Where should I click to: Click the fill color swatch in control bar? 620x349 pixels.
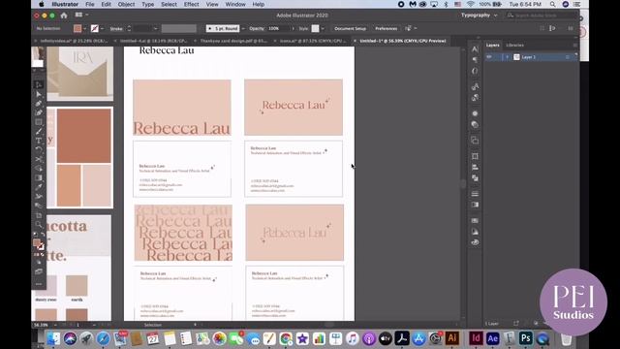(x=77, y=28)
